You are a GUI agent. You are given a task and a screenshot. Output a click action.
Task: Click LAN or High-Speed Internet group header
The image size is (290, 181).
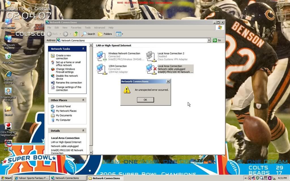point(114,46)
